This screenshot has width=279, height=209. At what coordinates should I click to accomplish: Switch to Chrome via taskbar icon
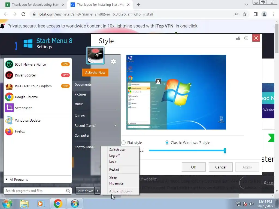[58, 204]
